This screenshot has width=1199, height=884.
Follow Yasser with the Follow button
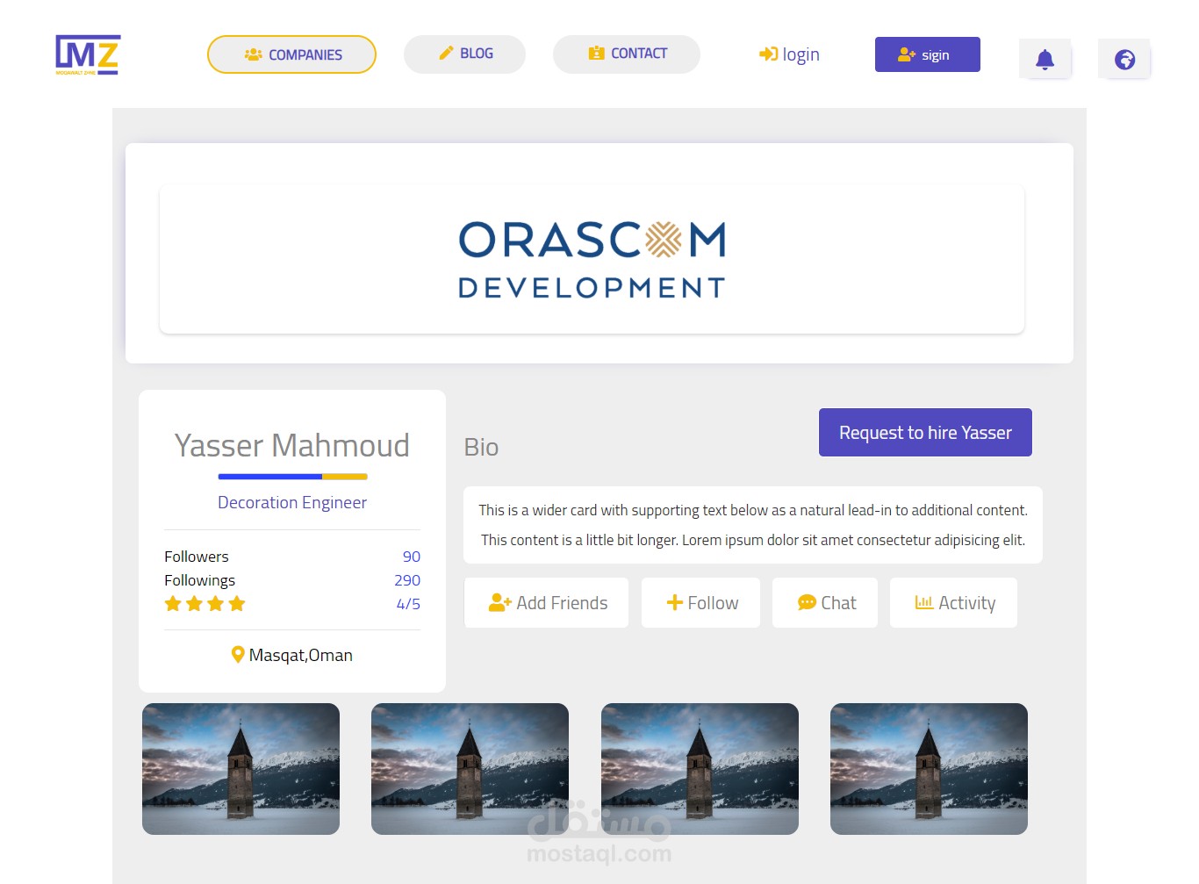(x=700, y=603)
